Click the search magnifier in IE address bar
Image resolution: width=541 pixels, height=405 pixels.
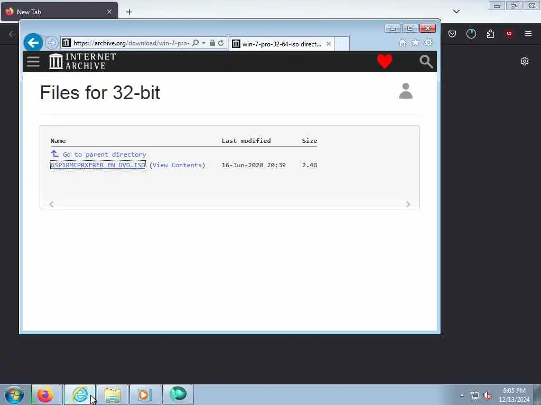point(195,43)
